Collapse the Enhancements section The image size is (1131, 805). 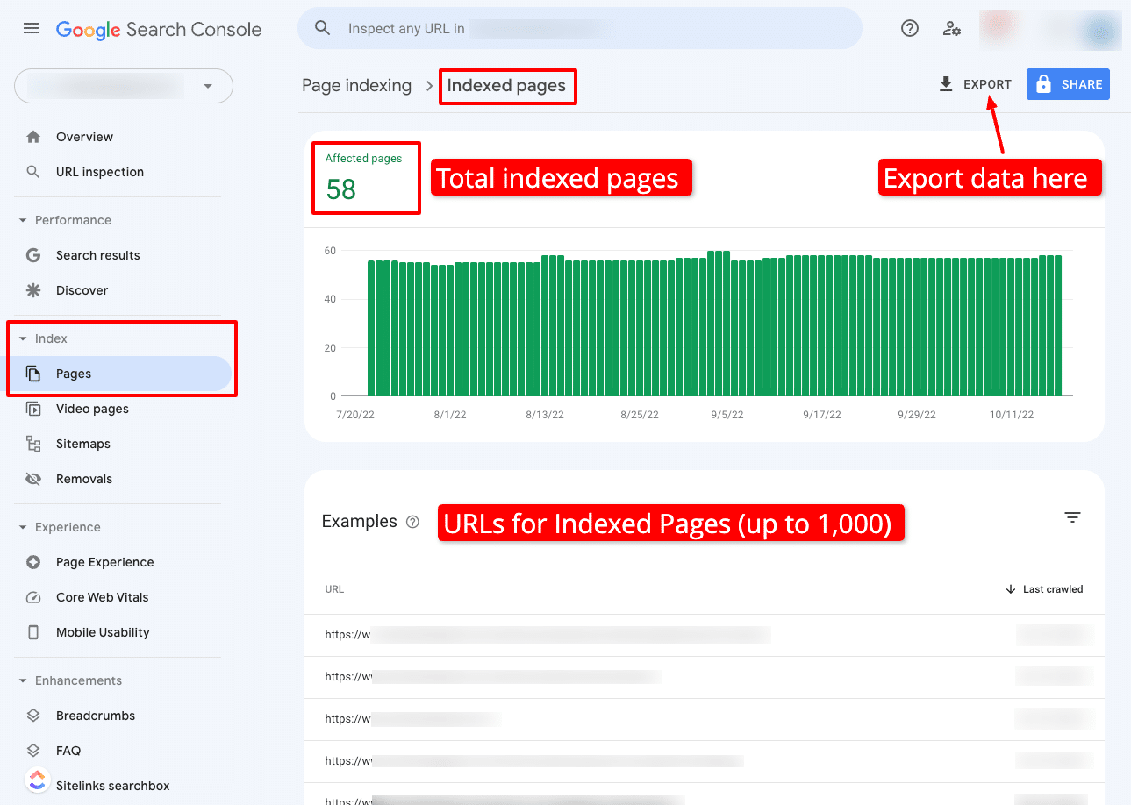coord(24,680)
